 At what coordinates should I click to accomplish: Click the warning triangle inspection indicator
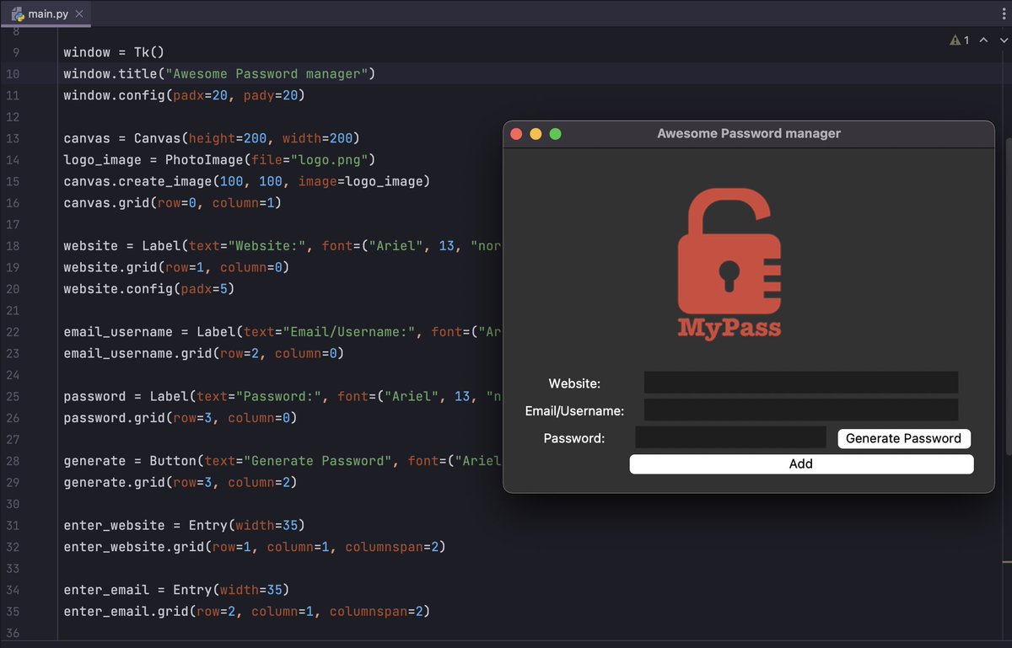click(x=955, y=39)
